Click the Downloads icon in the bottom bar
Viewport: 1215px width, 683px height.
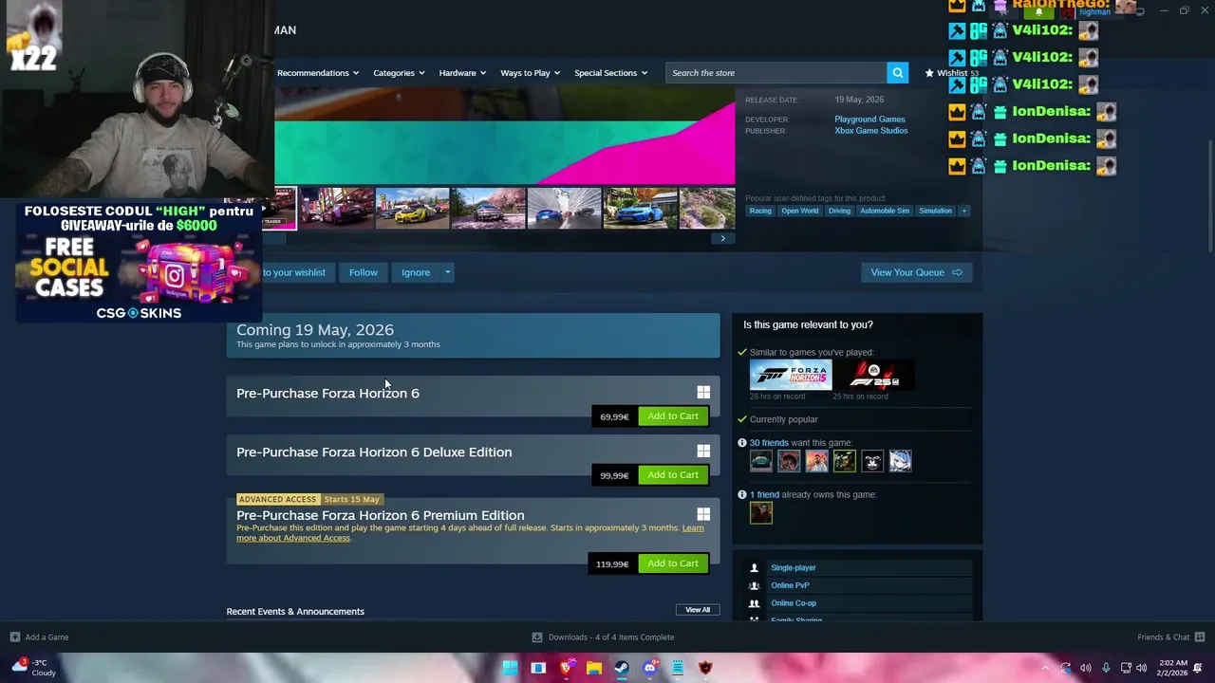537,637
